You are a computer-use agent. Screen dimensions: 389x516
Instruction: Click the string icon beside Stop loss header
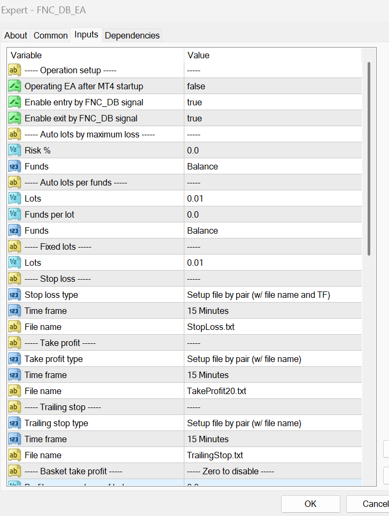click(14, 279)
